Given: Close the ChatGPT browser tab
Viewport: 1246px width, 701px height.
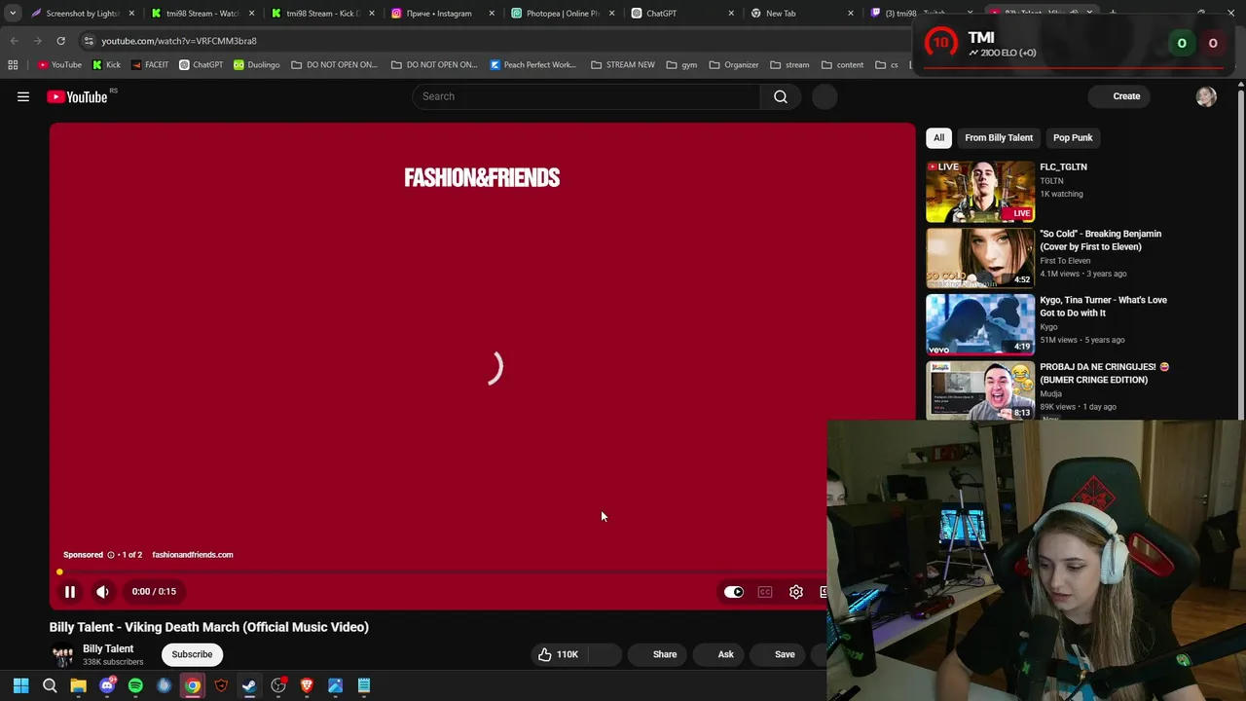Looking at the screenshot, I should click(x=731, y=14).
